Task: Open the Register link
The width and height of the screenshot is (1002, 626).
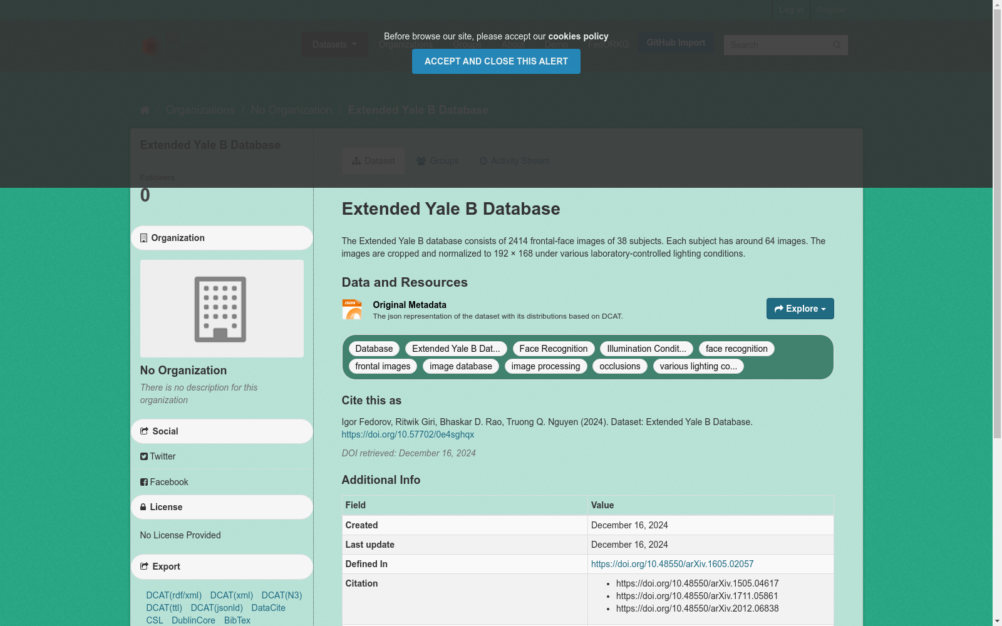Action: [x=831, y=10]
